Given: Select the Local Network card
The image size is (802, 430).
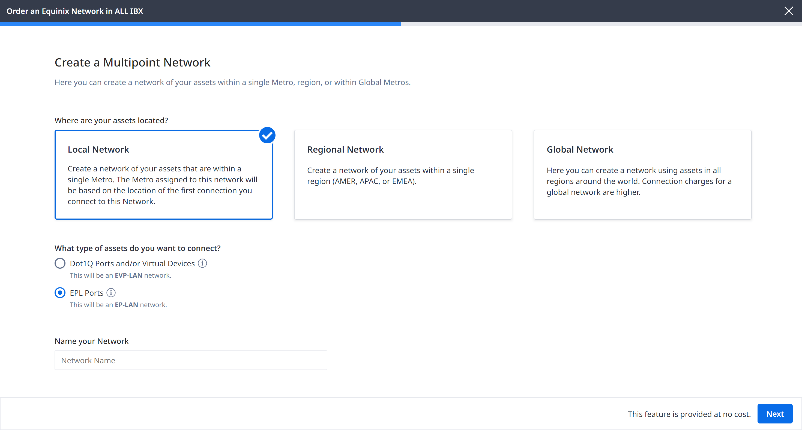Looking at the screenshot, I should tap(163, 174).
